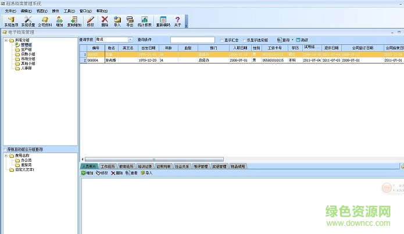The image size is (404, 234).
Task: Click the 修改 pen icon in the main toolbar
Action: pos(91,21)
